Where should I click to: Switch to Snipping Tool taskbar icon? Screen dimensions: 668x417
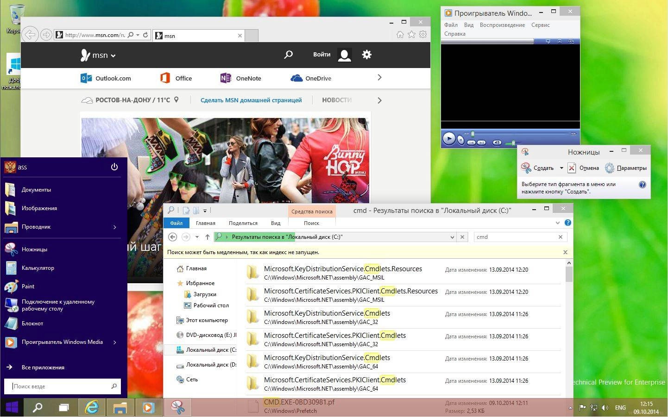pyautogui.click(x=177, y=407)
